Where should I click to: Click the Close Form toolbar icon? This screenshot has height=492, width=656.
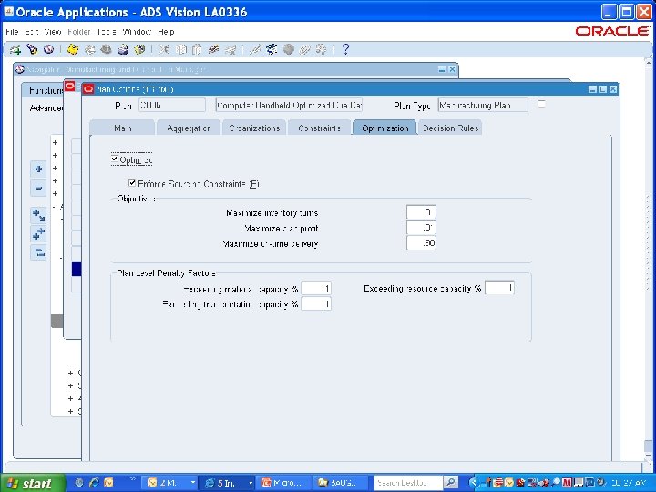pos(138,50)
